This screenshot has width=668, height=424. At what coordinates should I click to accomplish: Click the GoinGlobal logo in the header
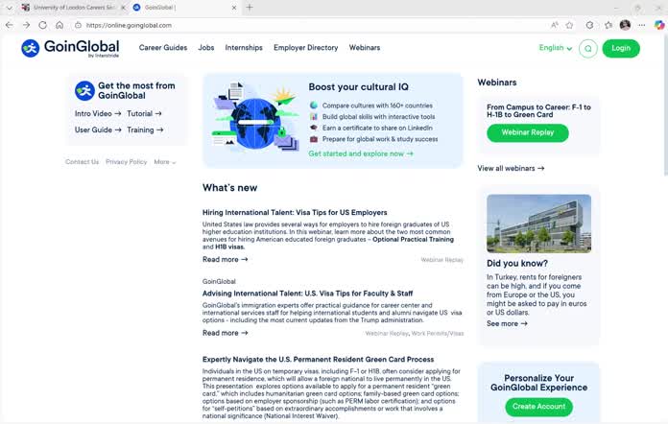click(70, 48)
